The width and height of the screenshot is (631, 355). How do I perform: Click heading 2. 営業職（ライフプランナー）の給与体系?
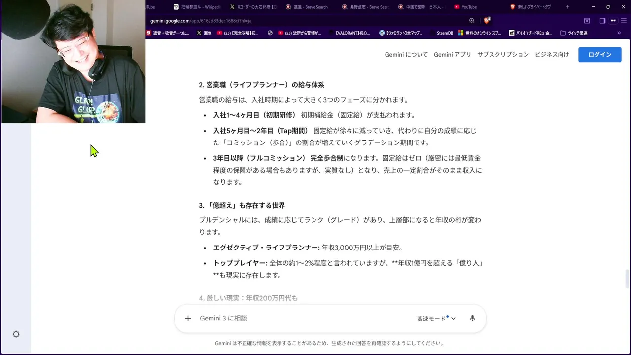[x=261, y=85]
